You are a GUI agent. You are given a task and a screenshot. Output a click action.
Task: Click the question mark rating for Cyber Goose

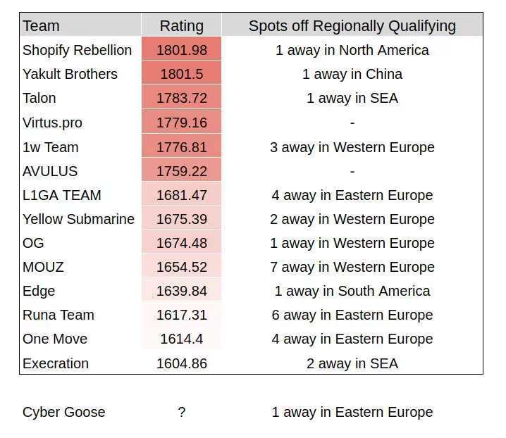click(181, 412)
